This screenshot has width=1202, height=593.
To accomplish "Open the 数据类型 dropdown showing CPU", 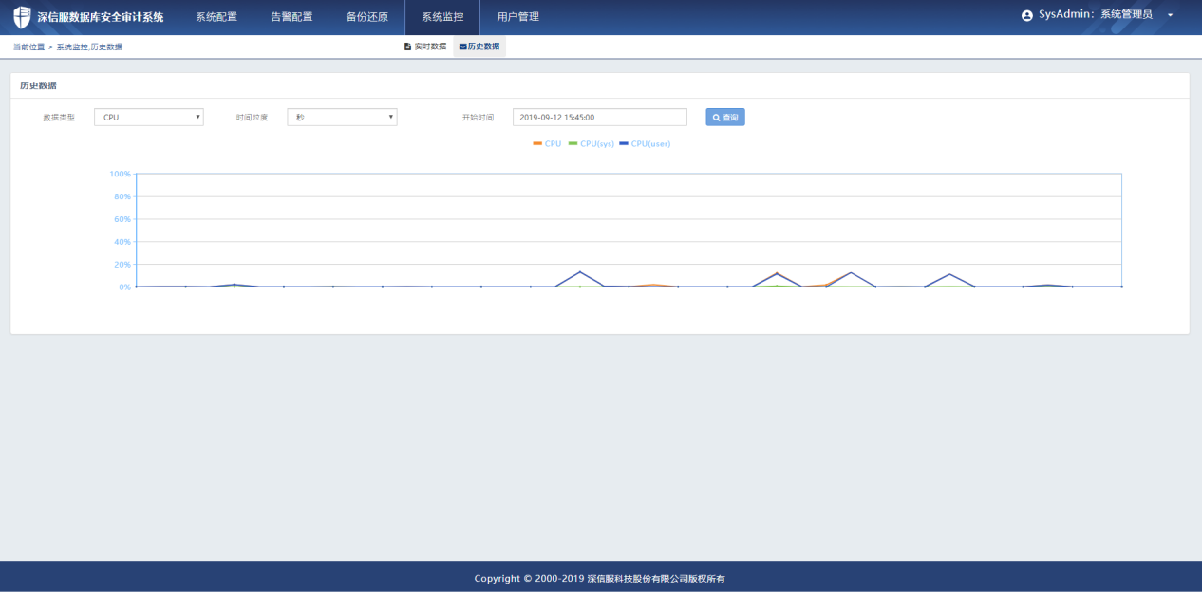I will tap(149, 117).
